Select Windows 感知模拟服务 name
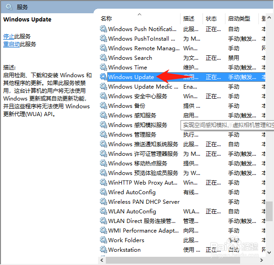Screen dimensions: 274x265 (138, 125)
